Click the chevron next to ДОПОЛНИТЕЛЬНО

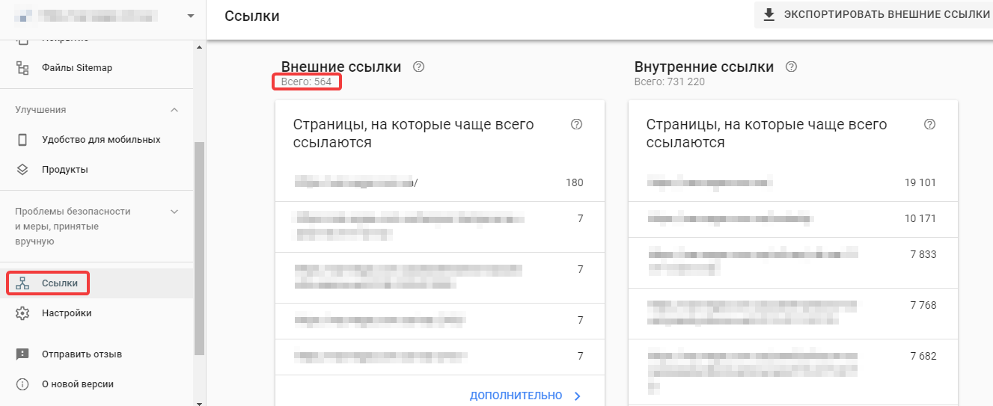click(x=577, y=396)
